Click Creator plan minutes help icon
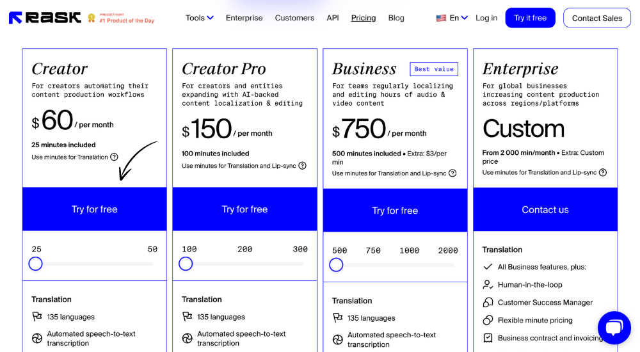This screenshot has width=640, height=352. [x=115, y=157]
